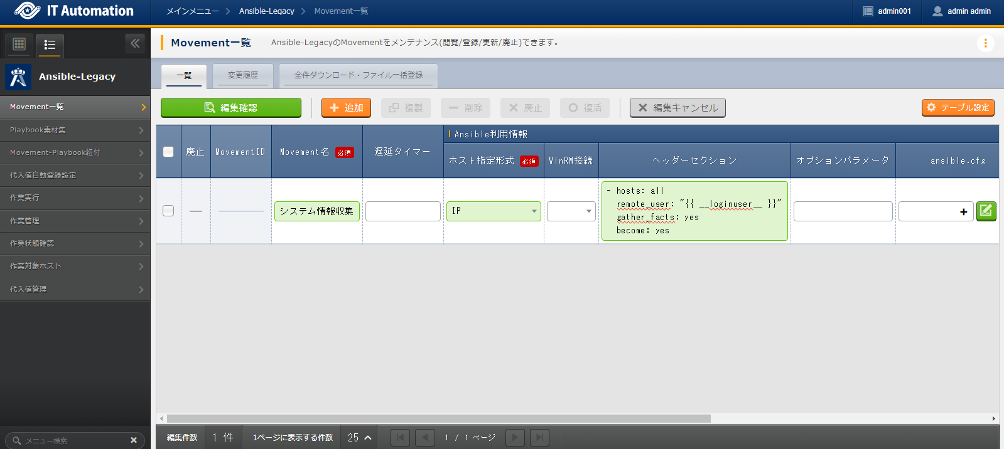The height and width of the screenshot is (449, 1004).
Task: Check the select-all header checkbox
Action: click(x=168, y=152)
